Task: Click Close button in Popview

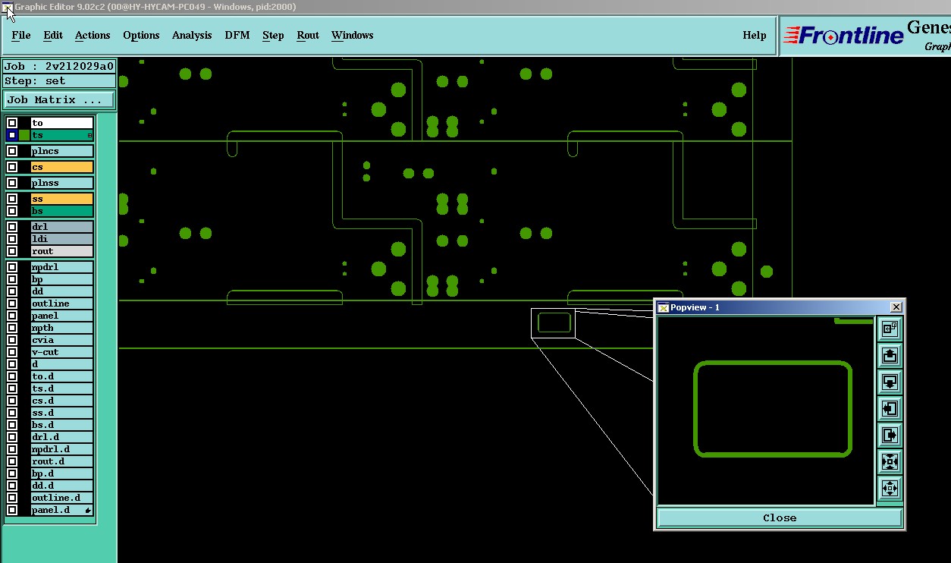Action: [780, 517]
